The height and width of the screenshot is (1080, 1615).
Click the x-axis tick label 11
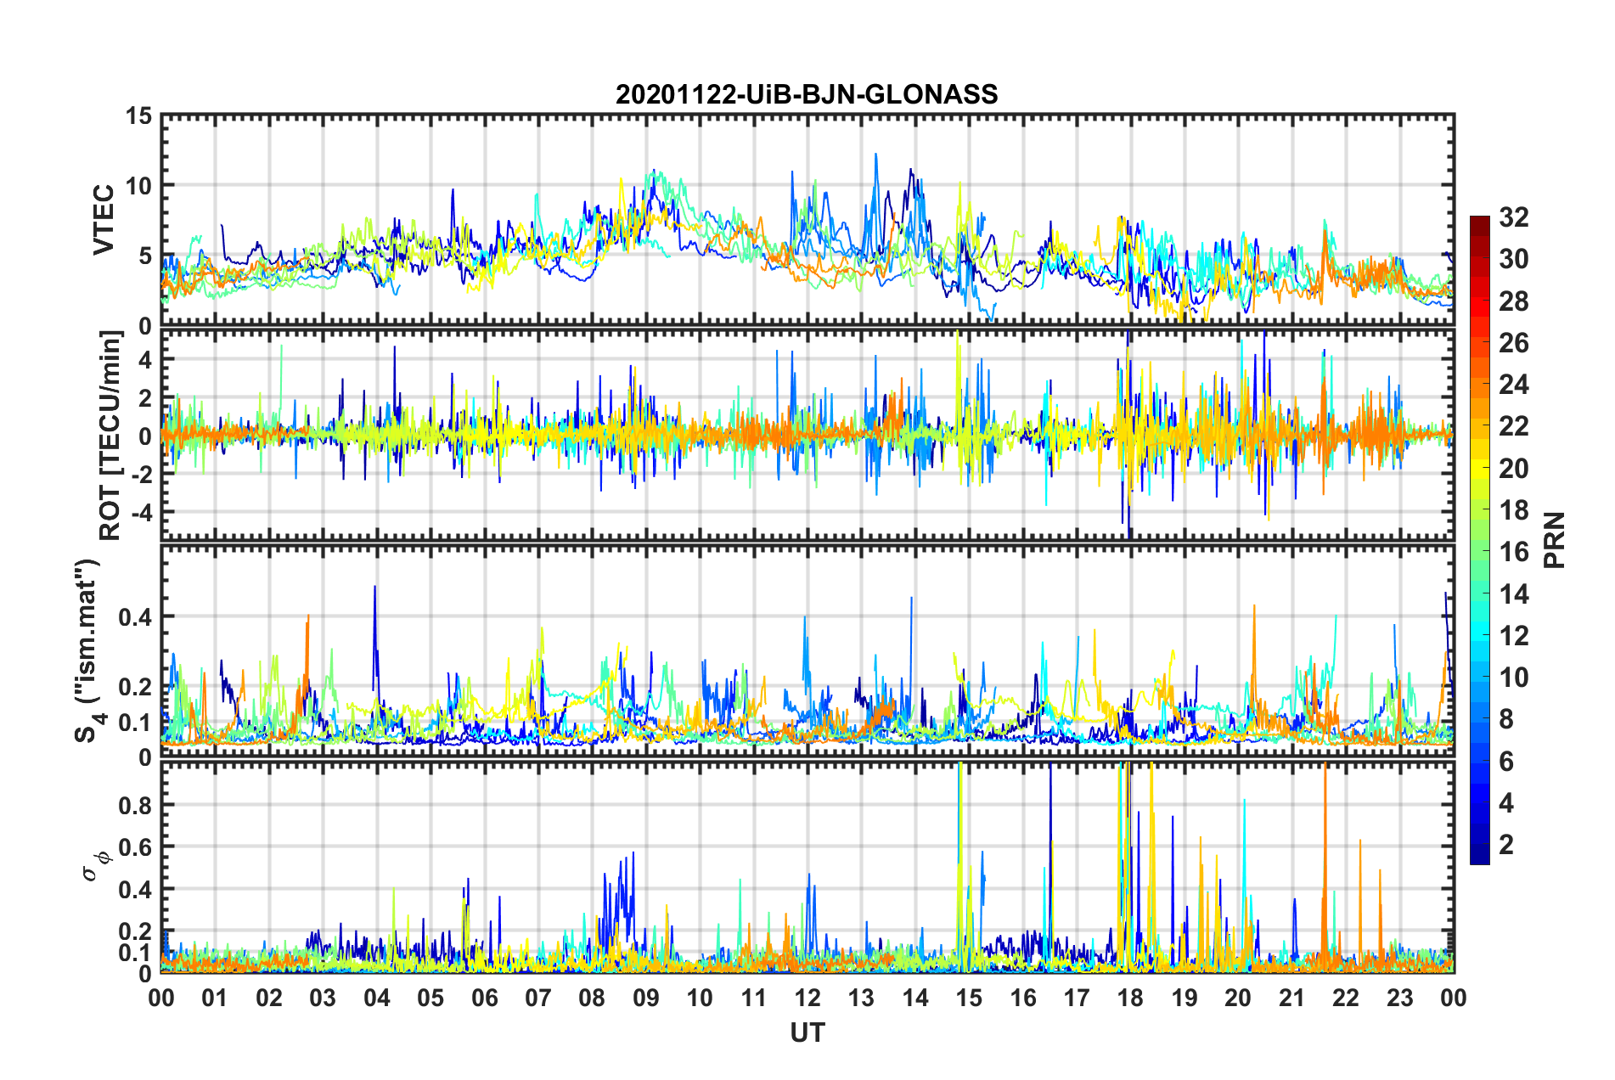tap(754, 998)
